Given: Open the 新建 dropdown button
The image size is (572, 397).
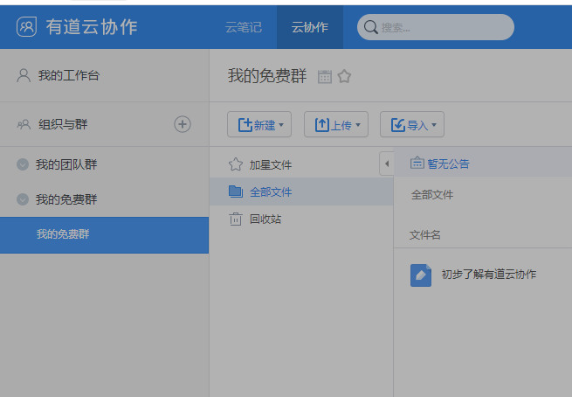Looking at the screenshot, I should tap(259, 124).
